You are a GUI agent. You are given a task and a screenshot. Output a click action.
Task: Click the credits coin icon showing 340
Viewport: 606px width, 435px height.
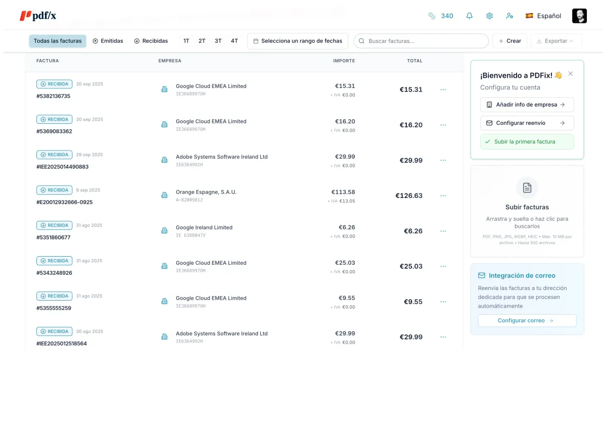coord(432,16)
